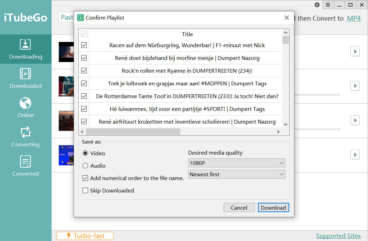Image resolution: width=368 pixels, height=241 pixels.
Task: Click the first video thumbnail in main window
Action: [x=66, y=52]
